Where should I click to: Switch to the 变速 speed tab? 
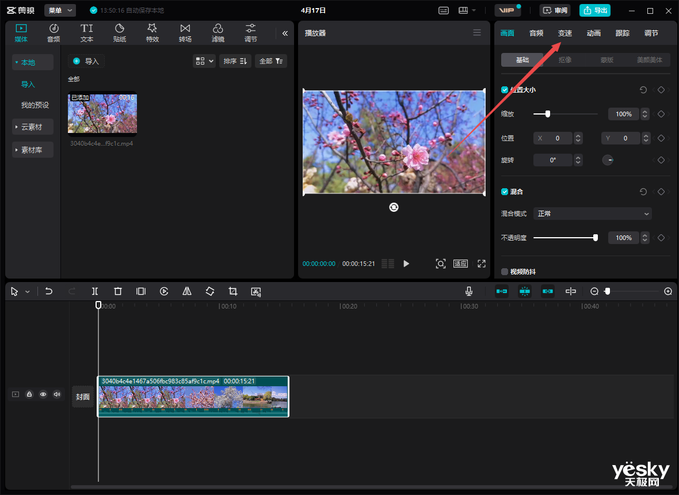(564, 33)
